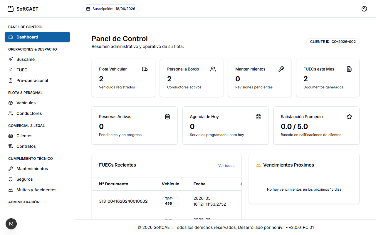Click the FUECs Recientes heading
376x235 pixels.
117,165
